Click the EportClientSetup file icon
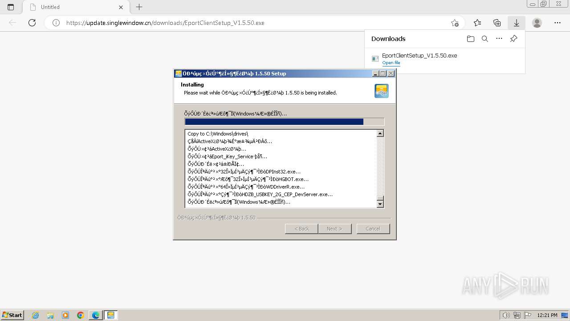Viewport: 570px width, 321px height. coord(375,59)
